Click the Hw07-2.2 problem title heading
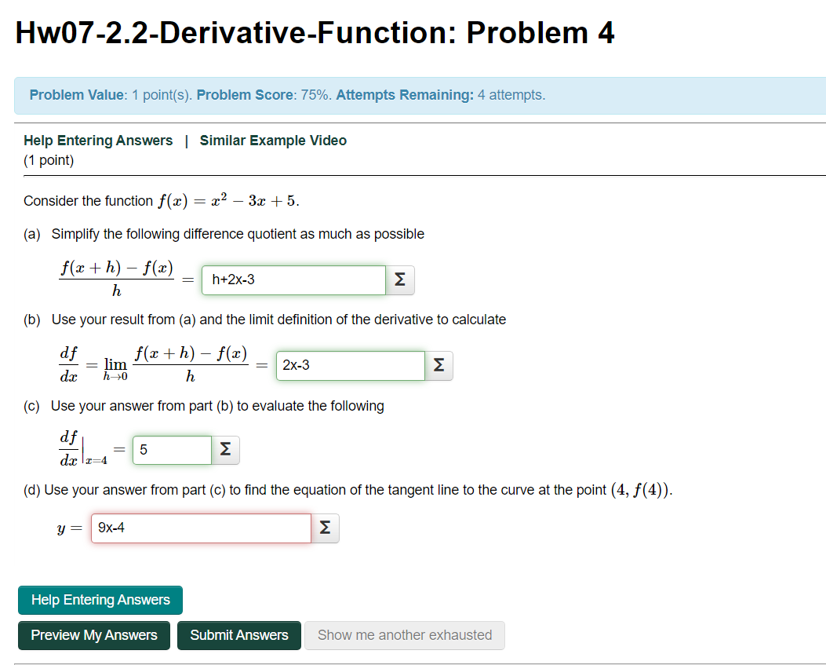Screen dimensions: 826x665 [x=315, y=32]
